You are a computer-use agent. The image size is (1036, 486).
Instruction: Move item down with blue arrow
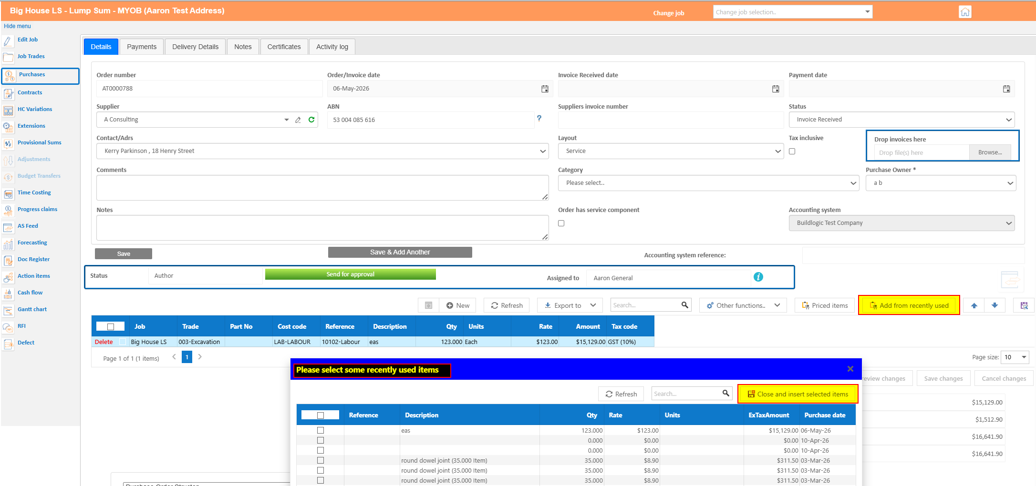point(995,305)
